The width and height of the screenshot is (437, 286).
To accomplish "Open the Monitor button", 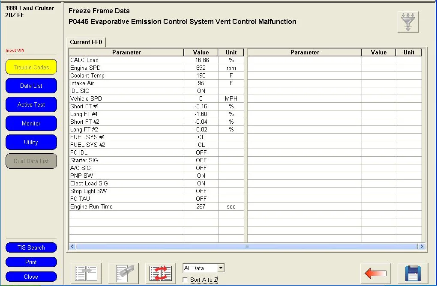I will pyautogui.click(x=31, y=123).
